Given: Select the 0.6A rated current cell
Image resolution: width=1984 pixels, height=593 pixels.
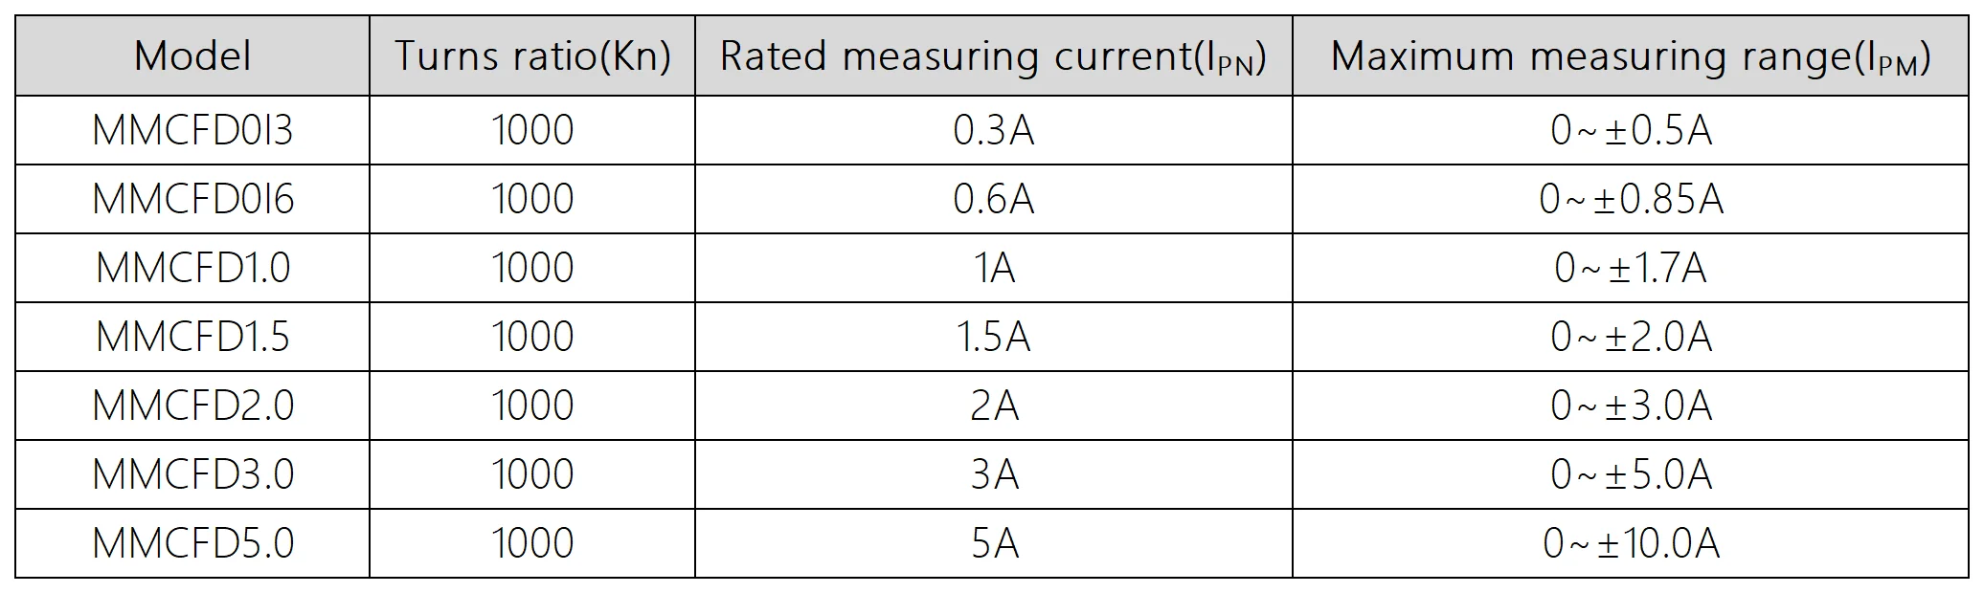Looking at the screenshot, I should [993, 199].
